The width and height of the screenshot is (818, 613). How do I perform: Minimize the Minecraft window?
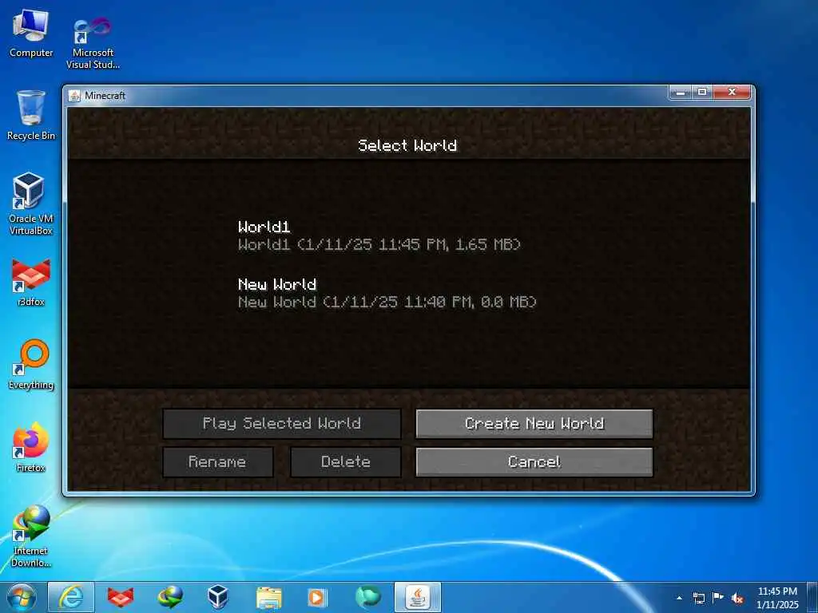[681, 93]
